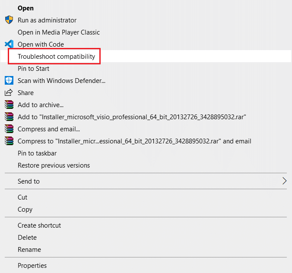Select Pin to taskbar
This screenshot has height=273, width=292.
[37, 153]
